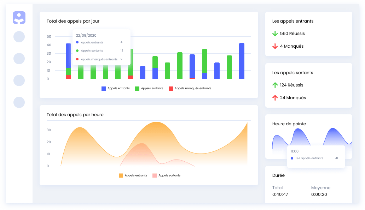The width and height of the screenshot is (365, 210).
Task: Open the Les appels entrants card title
Action: click(x=293, y=21)
